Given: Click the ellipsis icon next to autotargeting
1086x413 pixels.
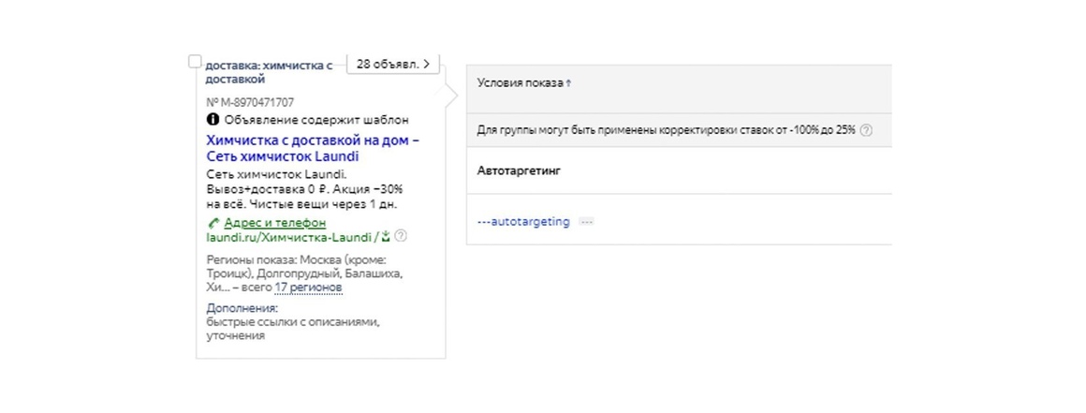Looking at the screenshot, I should [587, 223].
